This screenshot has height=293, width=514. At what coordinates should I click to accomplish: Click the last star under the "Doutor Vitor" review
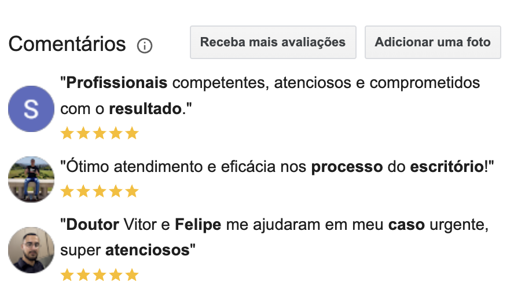(x=133, y=274)
